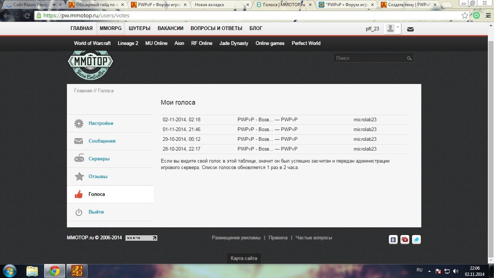Click the Twitter bird icon in footer
Screen dimensions: 494x278
[416, 240]
